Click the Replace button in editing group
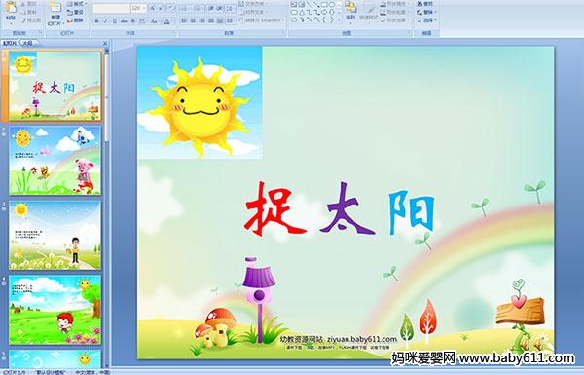Image resolution: width=584 pixels, height=375 pixels. click(425, 12)
